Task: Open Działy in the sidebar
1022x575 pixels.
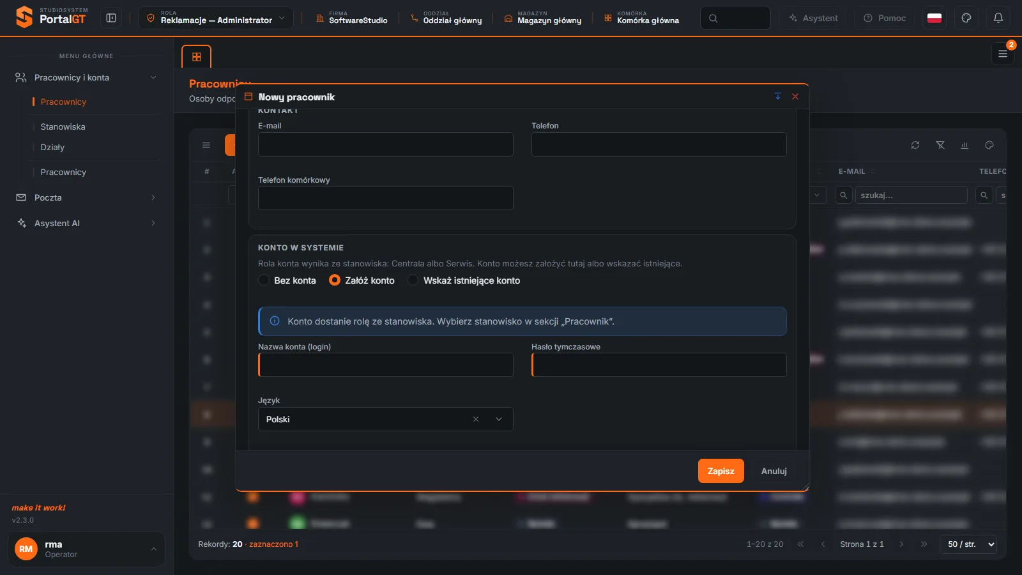Action: (52, 147)
